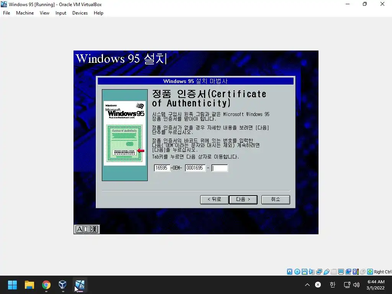Click the certificate of authenticity picture
Viewport: 392px width, 294px height.
pyautogui.click(x=125, y=135)
